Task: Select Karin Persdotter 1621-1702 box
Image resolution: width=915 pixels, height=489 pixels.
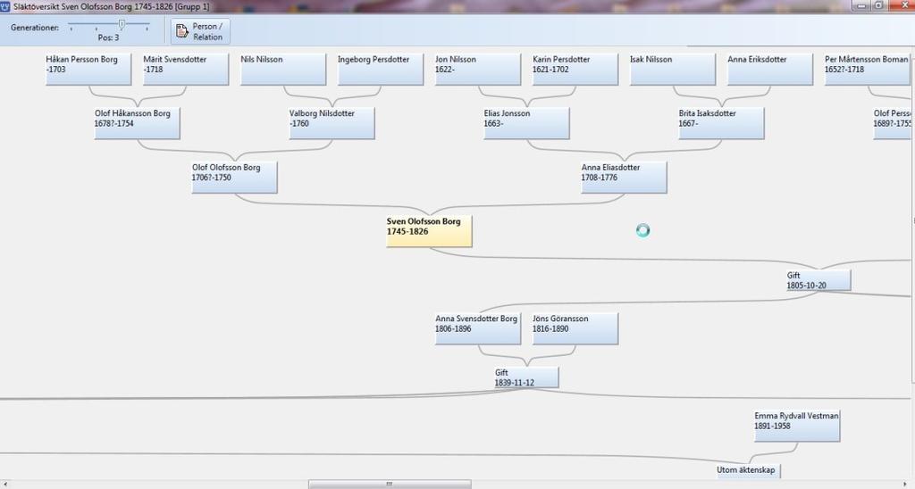Action: click(575, 70)
